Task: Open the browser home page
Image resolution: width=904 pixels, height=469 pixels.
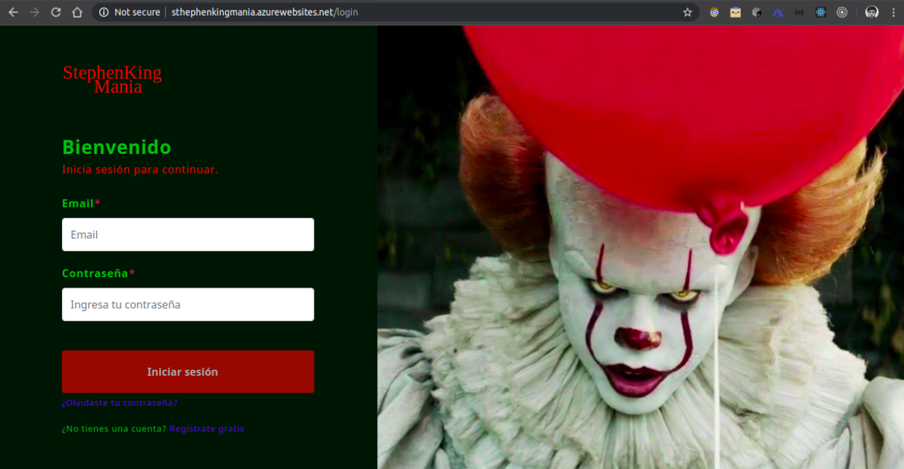Action: [x=77, y=12]
